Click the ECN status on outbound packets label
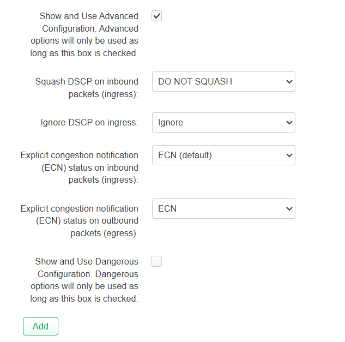 [80, 220]
